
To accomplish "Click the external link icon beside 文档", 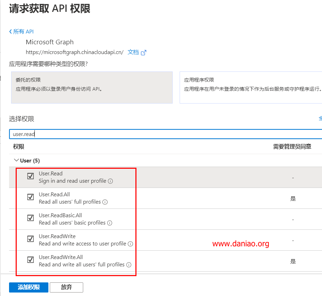I will click(143, 53).
